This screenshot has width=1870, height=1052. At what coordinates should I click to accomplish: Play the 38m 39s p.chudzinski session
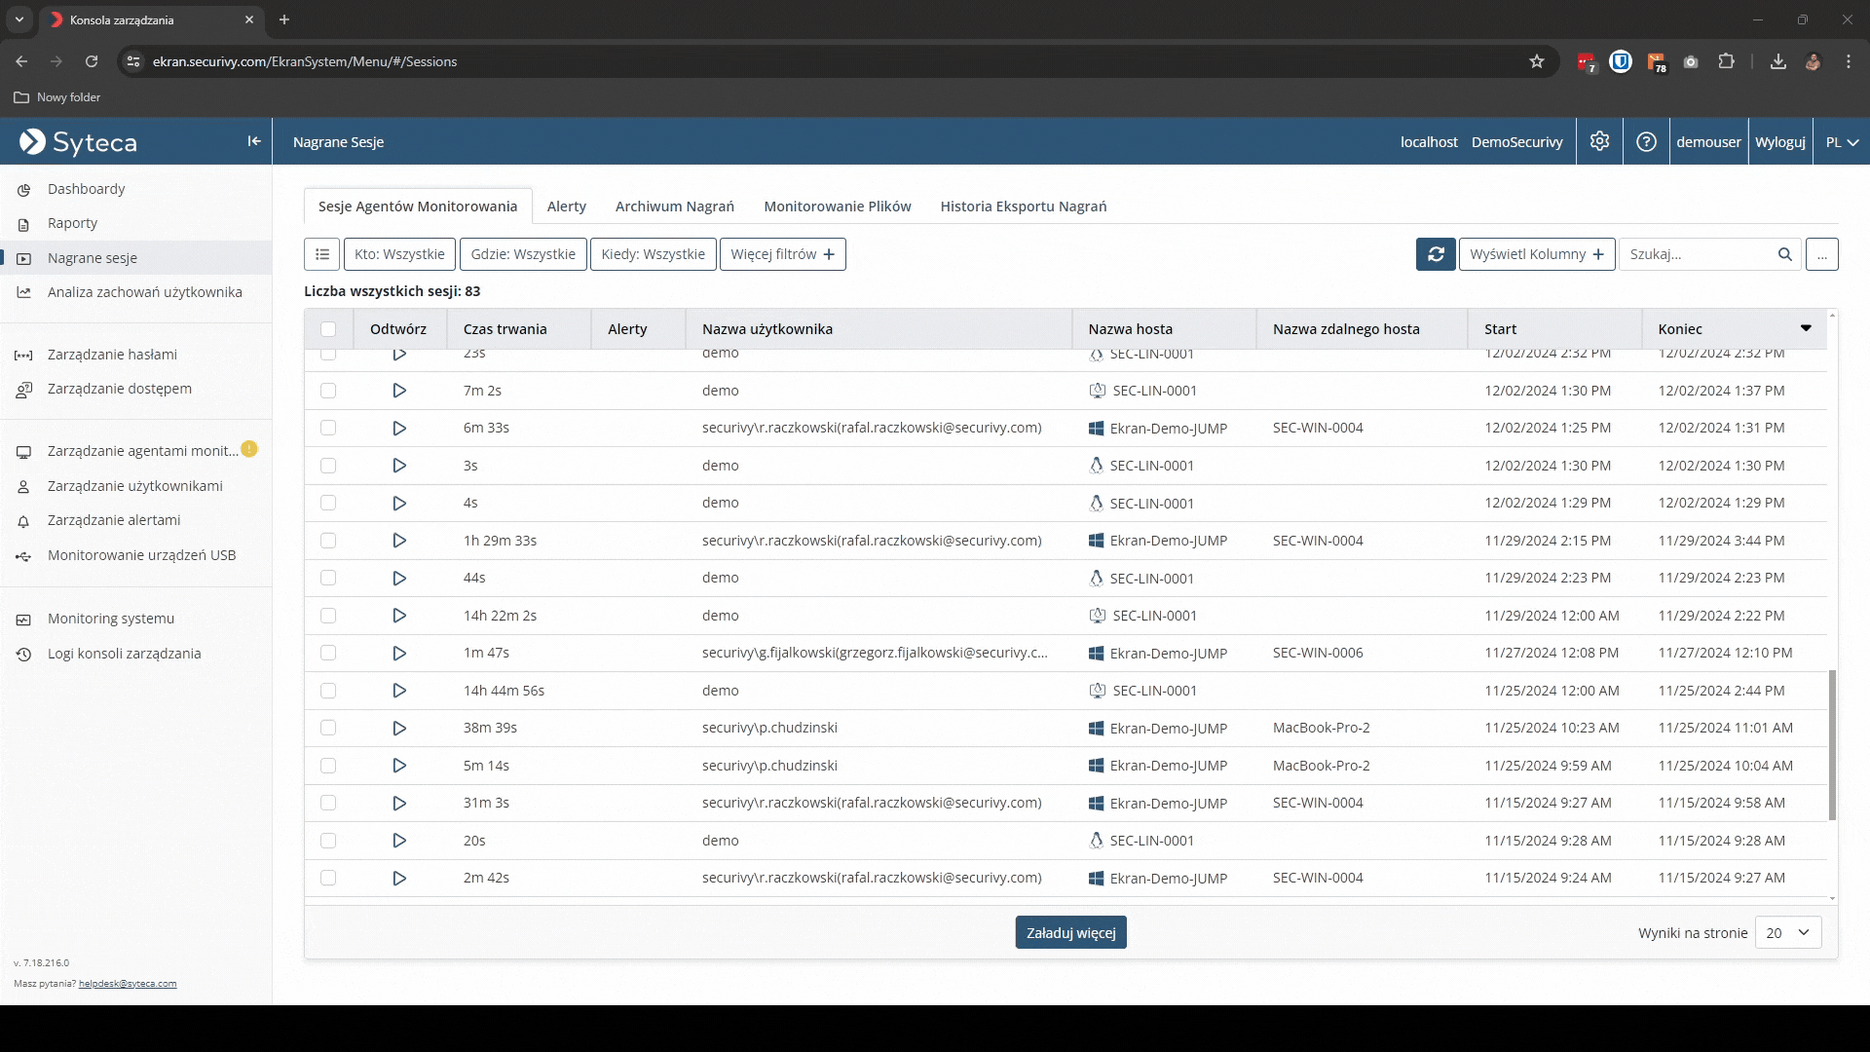[x=399, y=728]
